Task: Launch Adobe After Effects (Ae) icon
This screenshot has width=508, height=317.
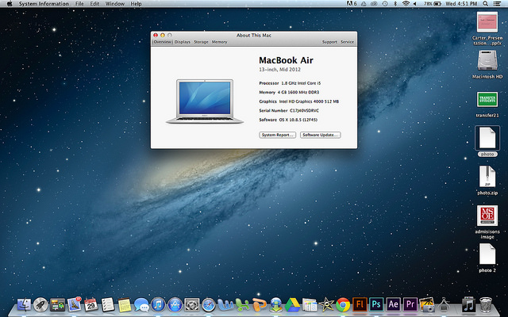Action: click(x=394, y=304)
